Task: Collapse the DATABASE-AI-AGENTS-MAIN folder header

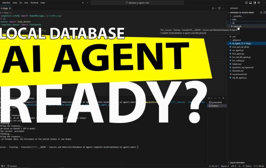Action: (x=242, y=13)
